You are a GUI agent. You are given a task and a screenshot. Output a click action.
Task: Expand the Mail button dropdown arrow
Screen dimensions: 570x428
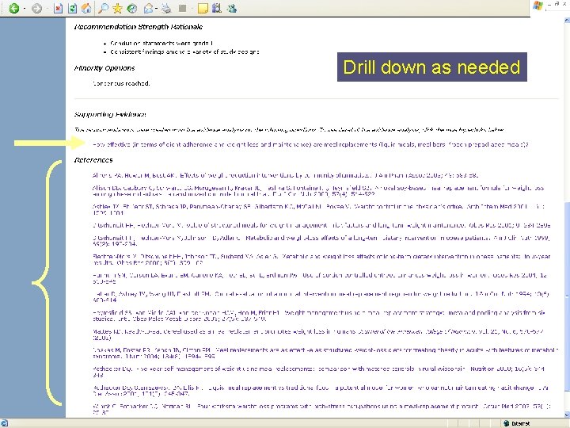click(156, 9)
